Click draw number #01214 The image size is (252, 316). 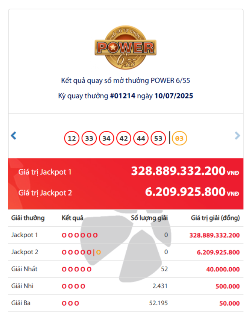(x=123, y=96)
